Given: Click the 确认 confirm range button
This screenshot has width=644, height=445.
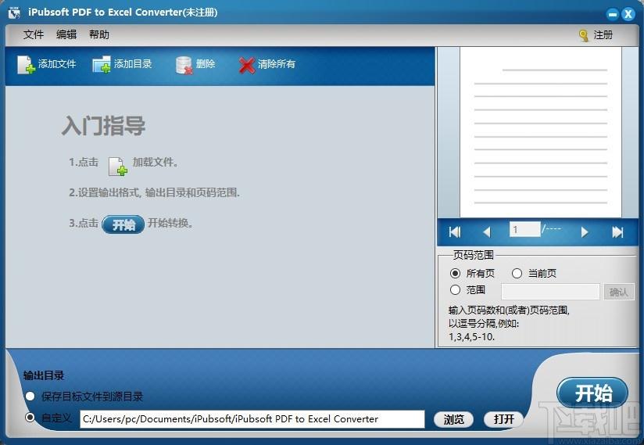Looking at the screenshot, I should pos(618,292).
